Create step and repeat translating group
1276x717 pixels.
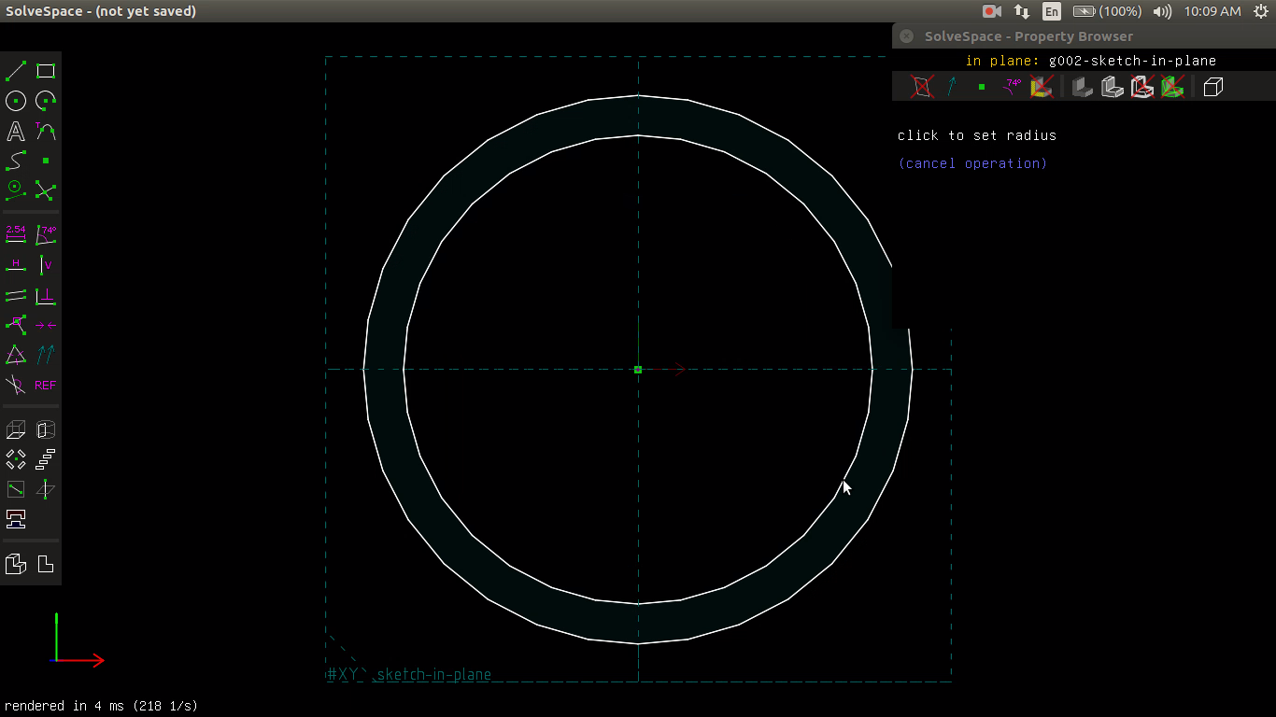tap(46, 459)
